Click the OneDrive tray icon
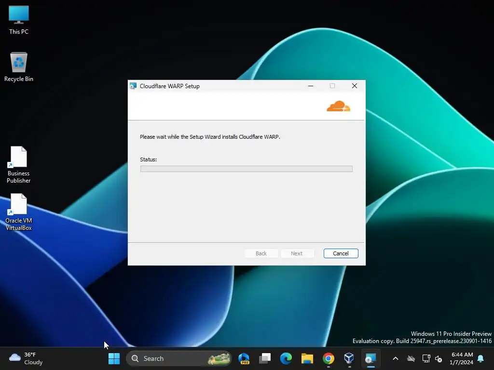Screen dimensions: 494x370 pos(411,358)
